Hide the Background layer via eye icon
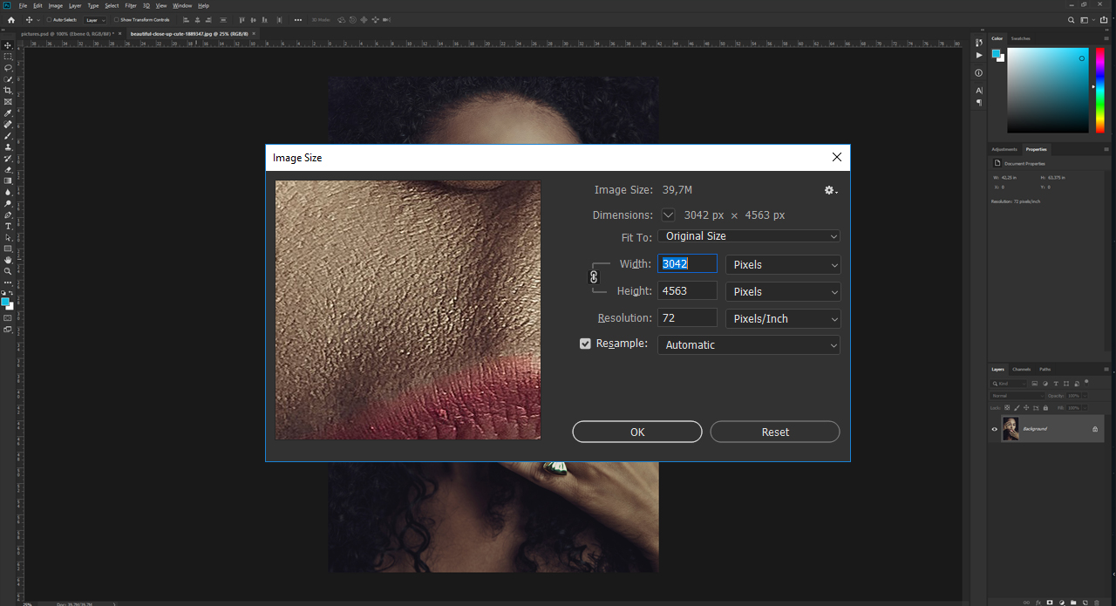This screenshot has width=1116, height=606. pyautogui.click(x=994, y=429)
